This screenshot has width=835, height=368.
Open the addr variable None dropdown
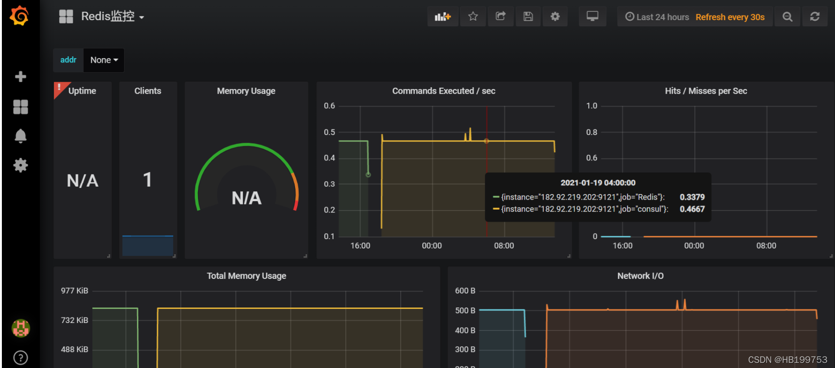104,60
